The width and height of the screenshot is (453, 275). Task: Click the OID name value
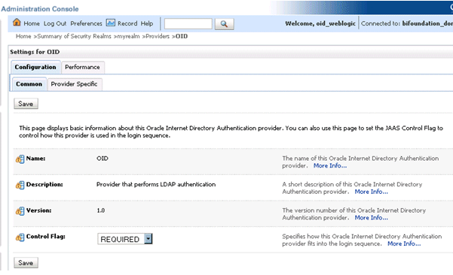point(103,159)
